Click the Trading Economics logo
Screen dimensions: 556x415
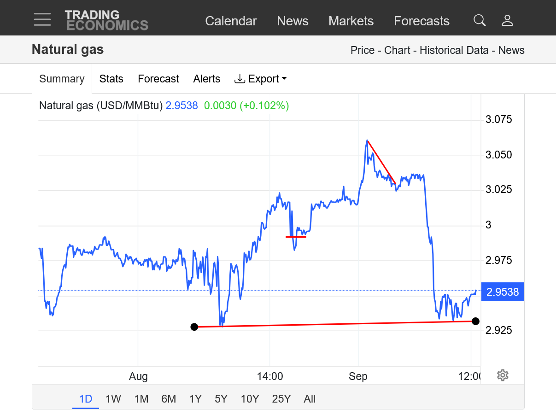106,20
